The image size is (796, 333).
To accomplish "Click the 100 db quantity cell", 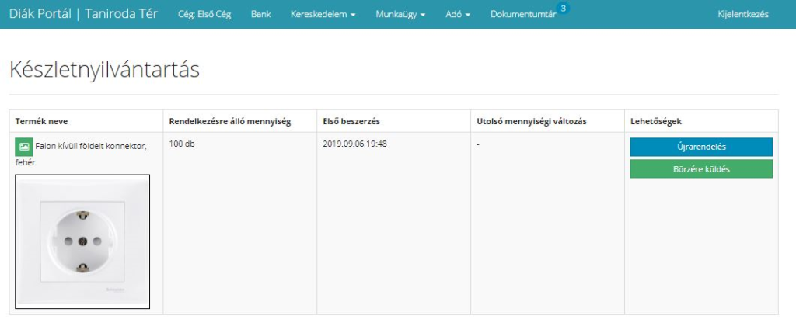I will pyautogui.click(x=182, y=144).
